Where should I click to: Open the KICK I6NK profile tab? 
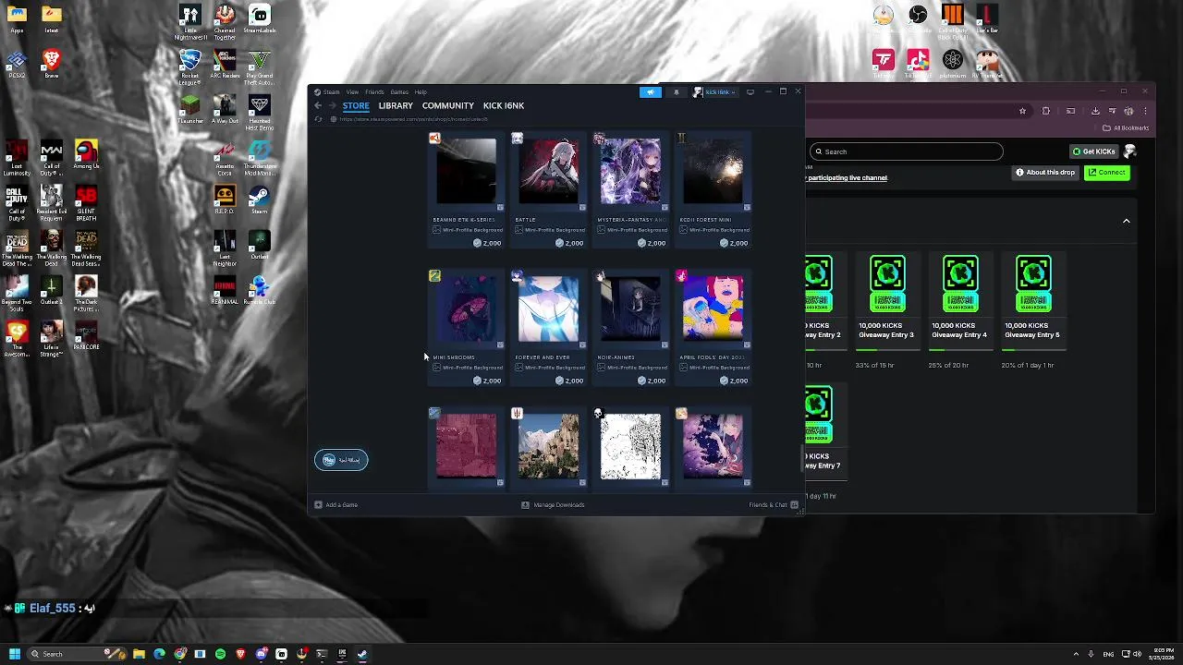[x=503, y=106]
